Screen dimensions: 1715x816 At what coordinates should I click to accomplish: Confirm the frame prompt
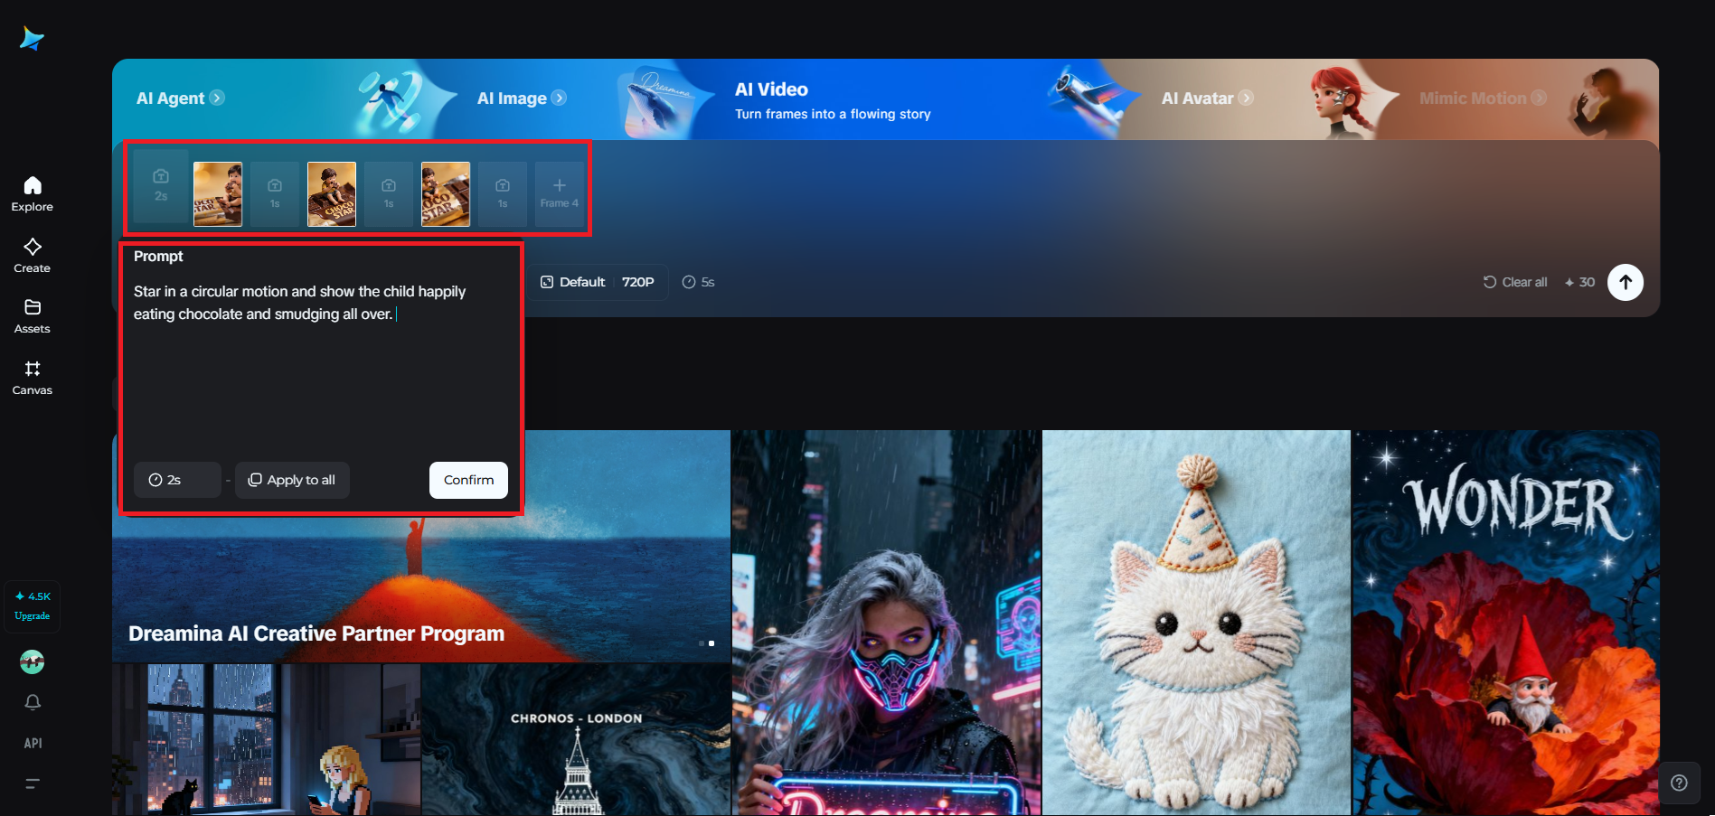pos(467,480)
